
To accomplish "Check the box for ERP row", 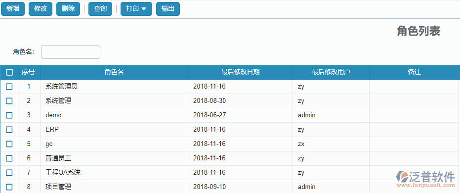I will (9, 130).
